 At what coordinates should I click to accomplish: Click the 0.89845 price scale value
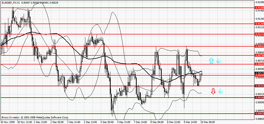260,119
